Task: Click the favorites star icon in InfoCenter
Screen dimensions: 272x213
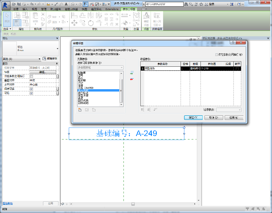Action: [x=201, y=4]
